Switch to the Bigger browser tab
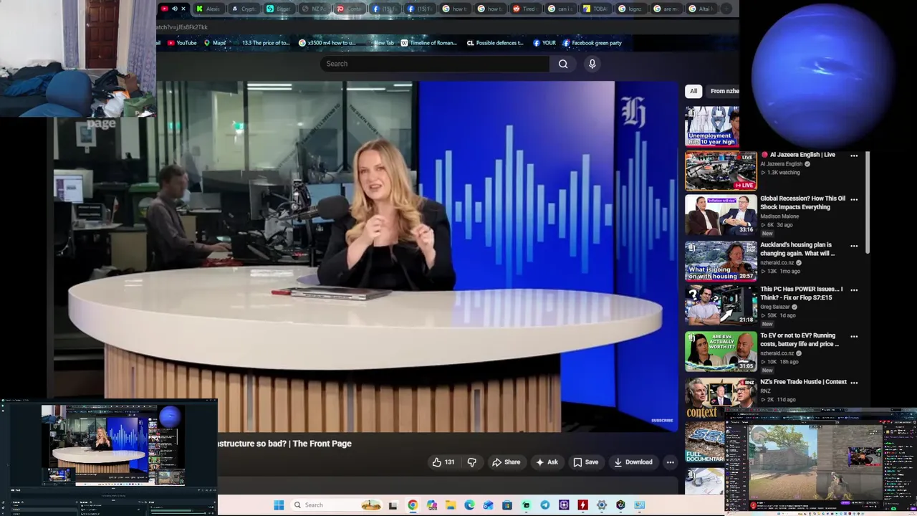 [x=279, y=9]
